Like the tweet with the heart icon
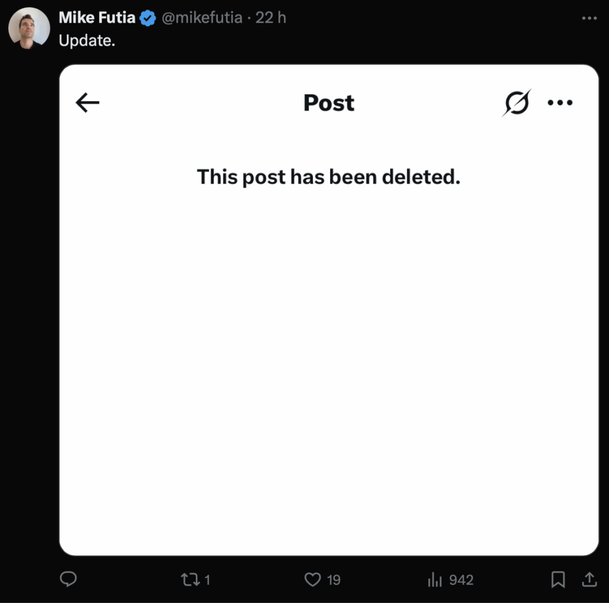609x603 pixels. click(x=313, y=580)
